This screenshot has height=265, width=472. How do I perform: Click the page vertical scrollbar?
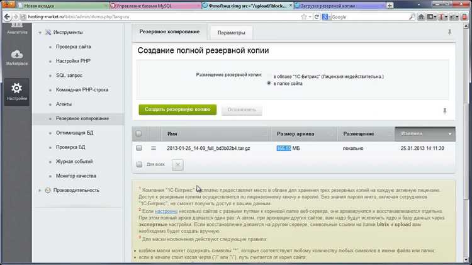466,143
